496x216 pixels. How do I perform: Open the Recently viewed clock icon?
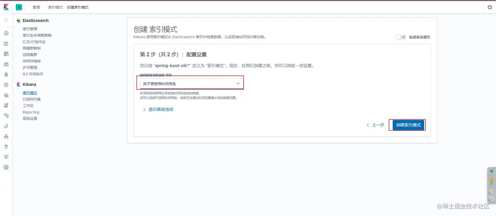click(6, 20)
